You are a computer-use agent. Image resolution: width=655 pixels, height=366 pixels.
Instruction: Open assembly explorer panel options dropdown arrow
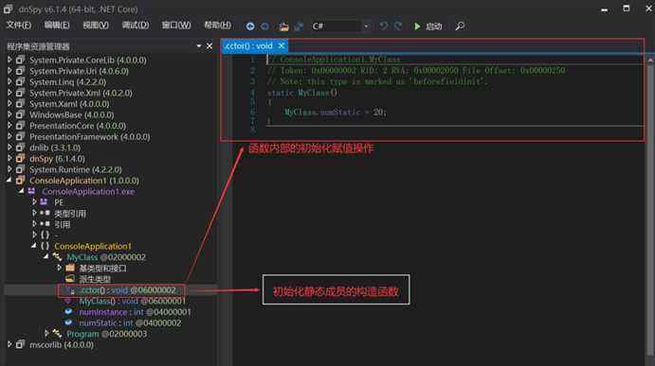coord(199,45)
